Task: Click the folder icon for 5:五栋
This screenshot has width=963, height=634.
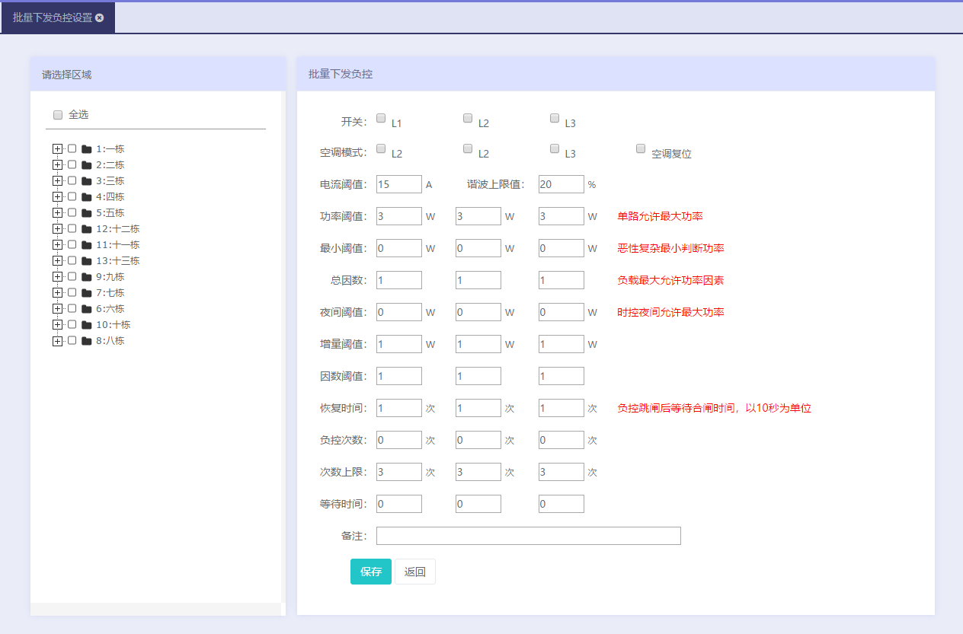Action: (x=87, y=213)
